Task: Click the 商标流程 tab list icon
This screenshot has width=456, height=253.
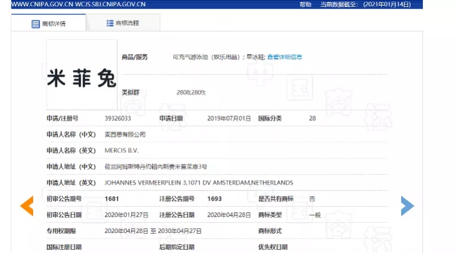Action: (110, 23)
